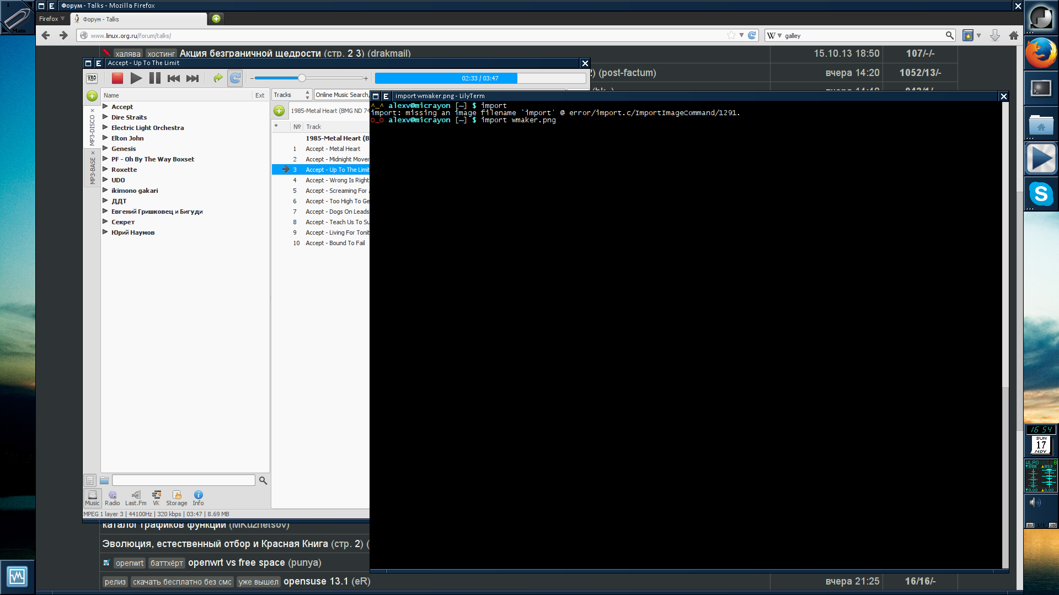Toggle the green shuffle arrow button
Viewport: 1059px width, 595px height.
pos(218,78)
